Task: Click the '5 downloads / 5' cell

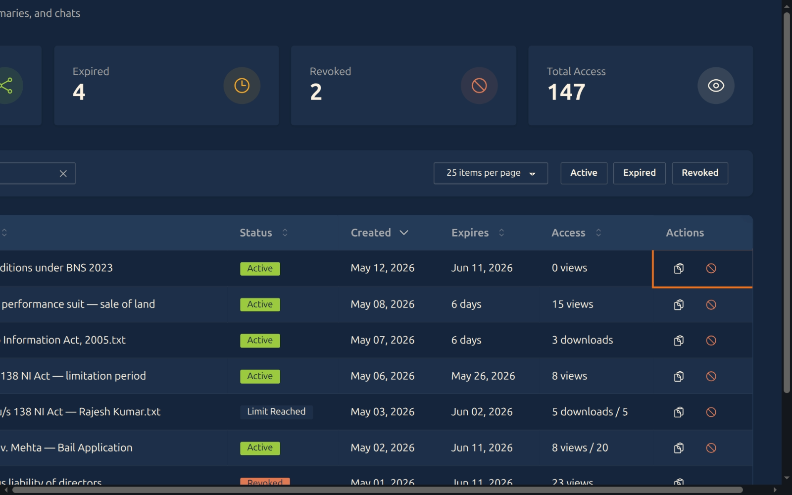Action: [x=590, y=412]
